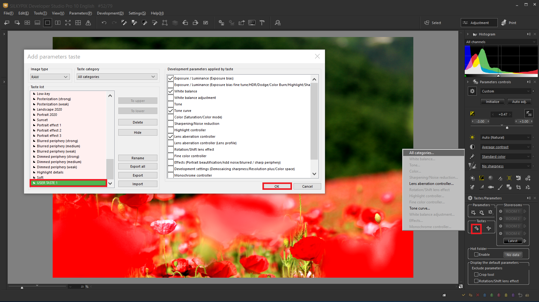Toggle full screen preview icon
Image resolution: width=539 pixels, height=302 pixels.
[68, 23]
